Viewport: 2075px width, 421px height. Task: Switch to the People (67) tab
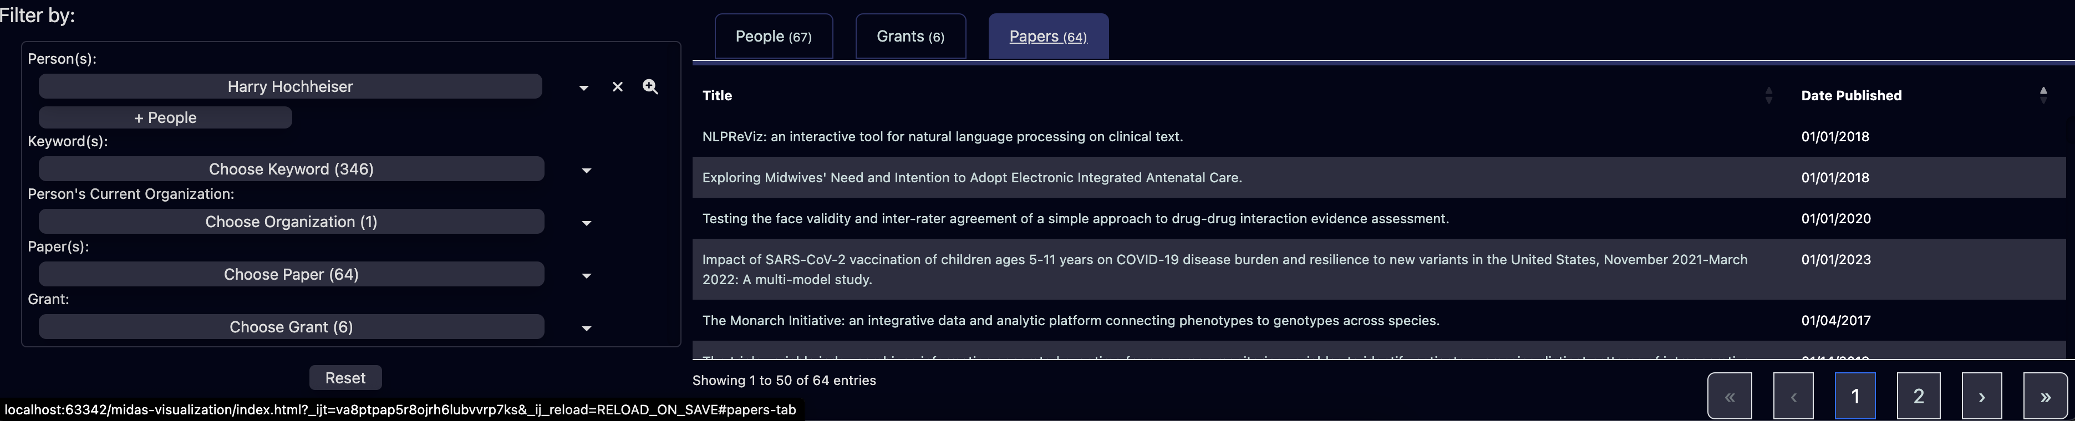(x=774, y=36)
